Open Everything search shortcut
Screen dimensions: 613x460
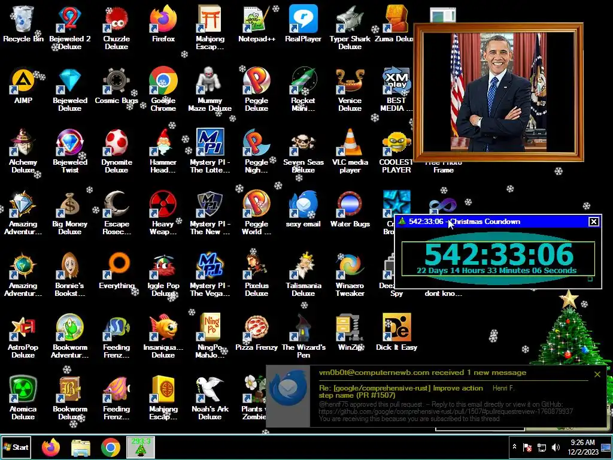(117, 271)
